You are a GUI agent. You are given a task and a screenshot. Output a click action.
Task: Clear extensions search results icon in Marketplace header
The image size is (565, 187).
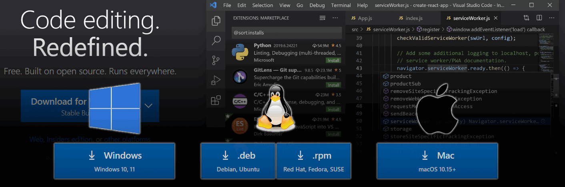(323, 18)
